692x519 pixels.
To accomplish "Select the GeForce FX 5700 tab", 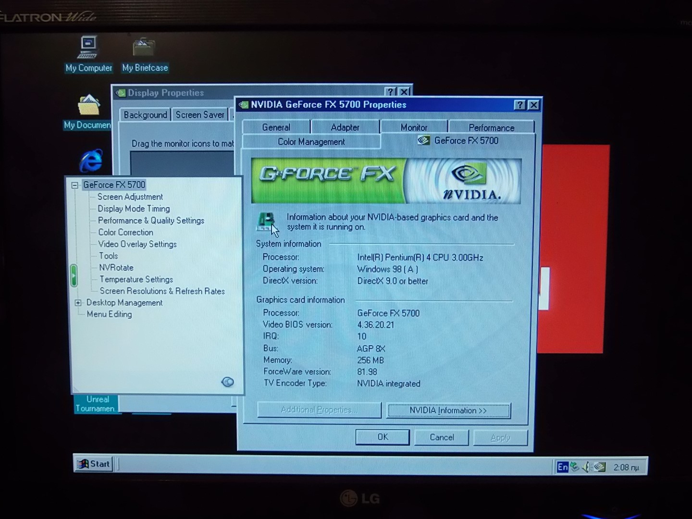I will tap(457, 141).
